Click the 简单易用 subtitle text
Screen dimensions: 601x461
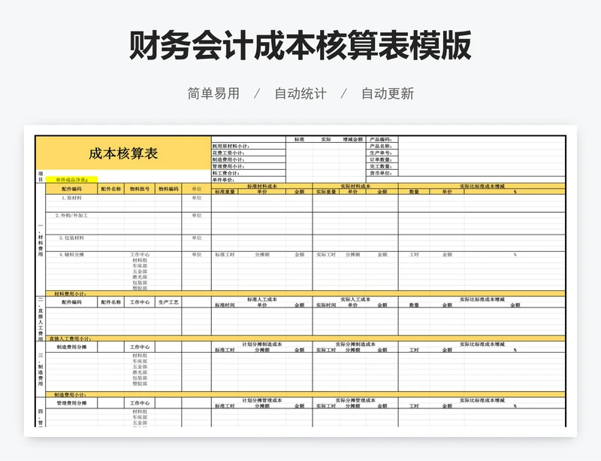pyautogui.click(x=213, y=93)
